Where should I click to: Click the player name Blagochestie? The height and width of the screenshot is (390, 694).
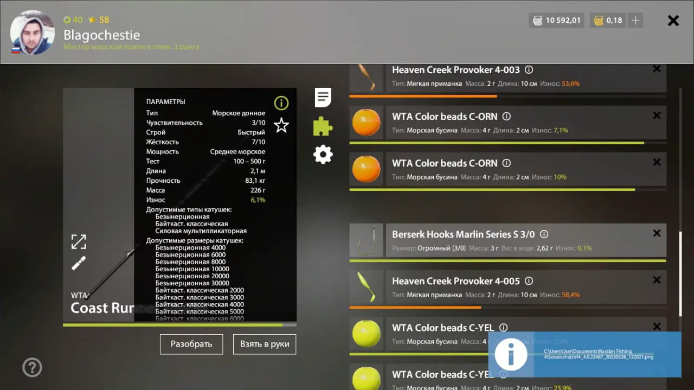pos(102,35)
